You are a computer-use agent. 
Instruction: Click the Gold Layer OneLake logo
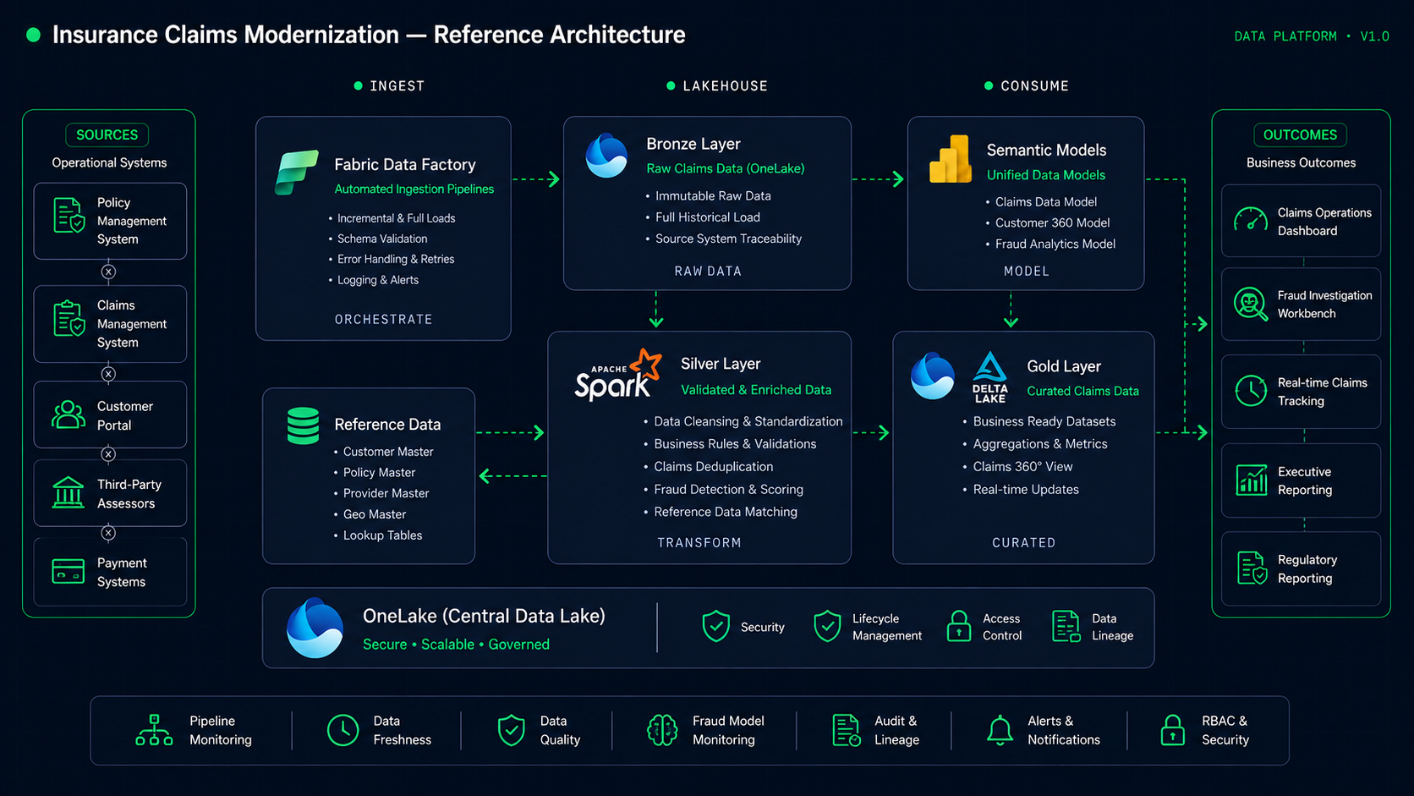click(x=933, y=376)
